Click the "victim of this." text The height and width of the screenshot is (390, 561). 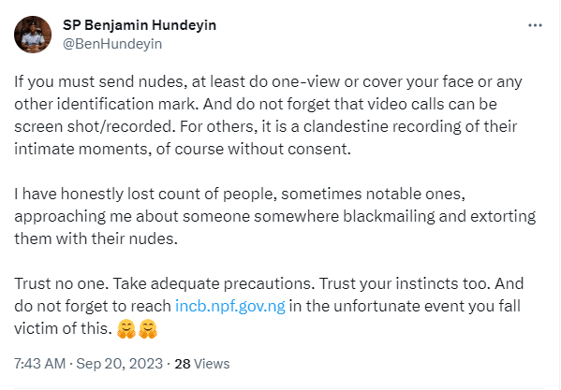pos(63,328)
